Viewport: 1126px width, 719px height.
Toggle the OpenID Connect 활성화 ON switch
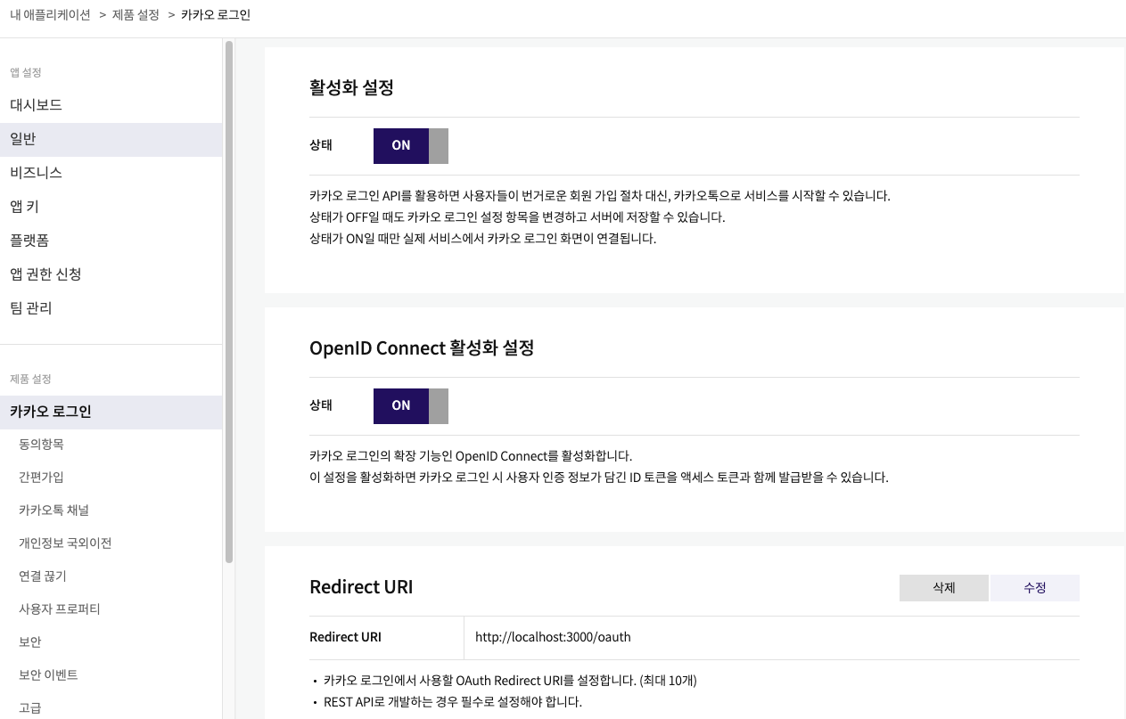pos(410,405)
